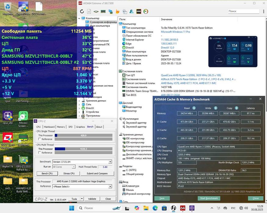Image resolution: width=267 pixels, height=213 pixels.
Task: Click the Write info icon in benchmark window
Action: tap(215, 108)
